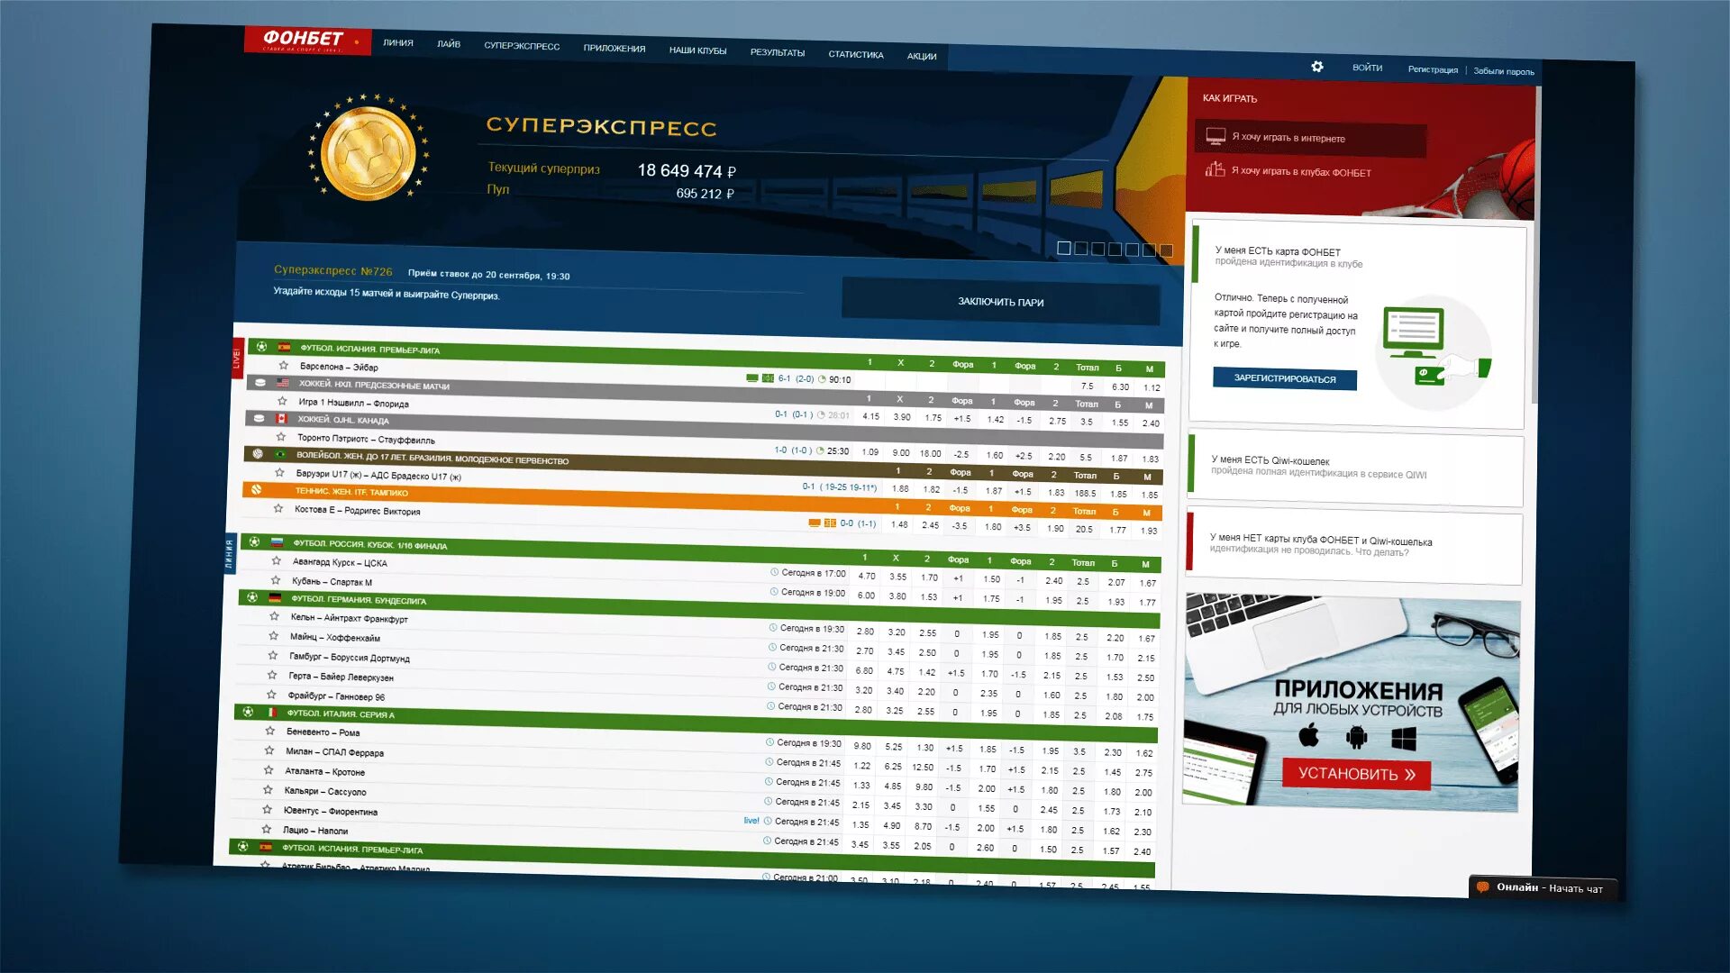Viewport: 1730px width, 973px height.
Task: Open the СУПЕРЭКСПРЕСС menu item
Action: (x=522, y=46)
